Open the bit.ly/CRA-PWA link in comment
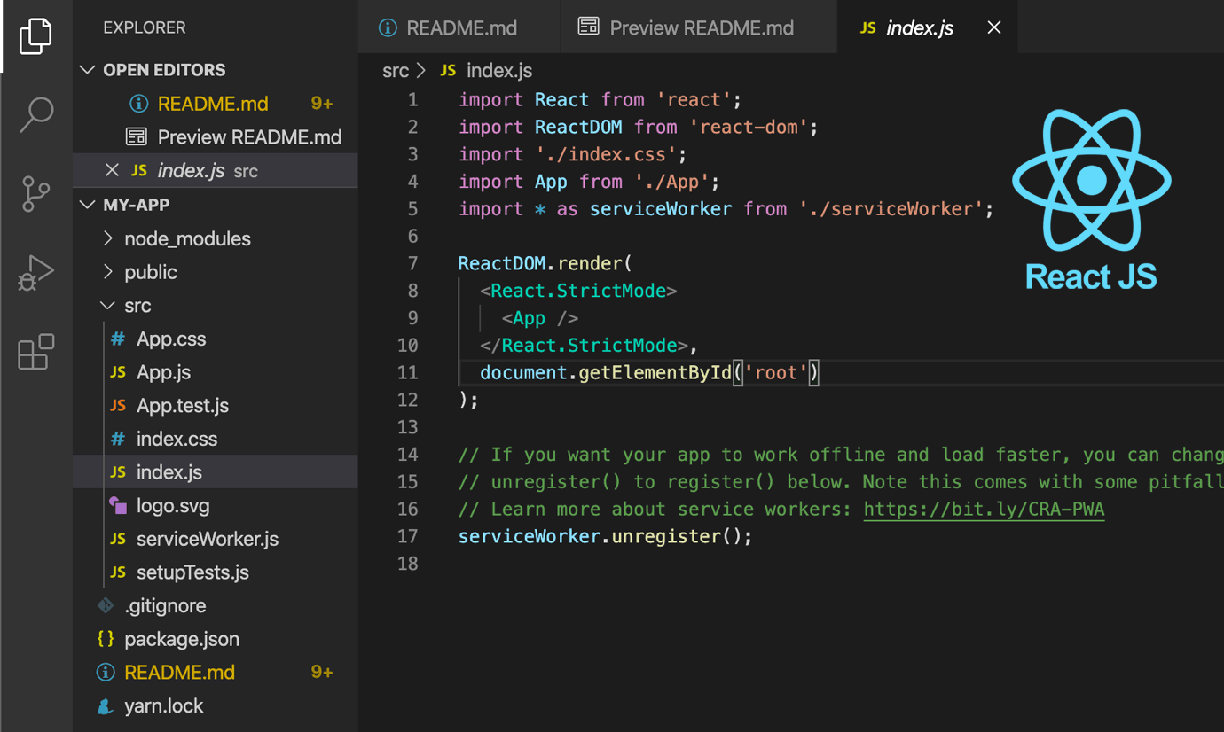The width and height of the screenshot is (1224, 732). pos(983,510)
